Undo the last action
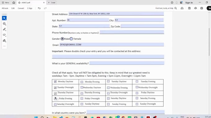The height and width of the screenshot is (118, 211). (39, 8)
